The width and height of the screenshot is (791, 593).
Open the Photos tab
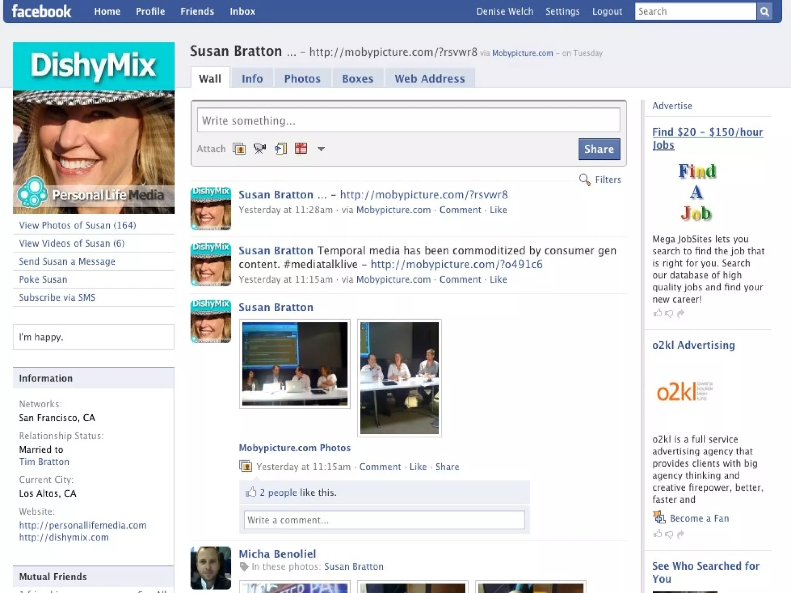tap(302, 79)
